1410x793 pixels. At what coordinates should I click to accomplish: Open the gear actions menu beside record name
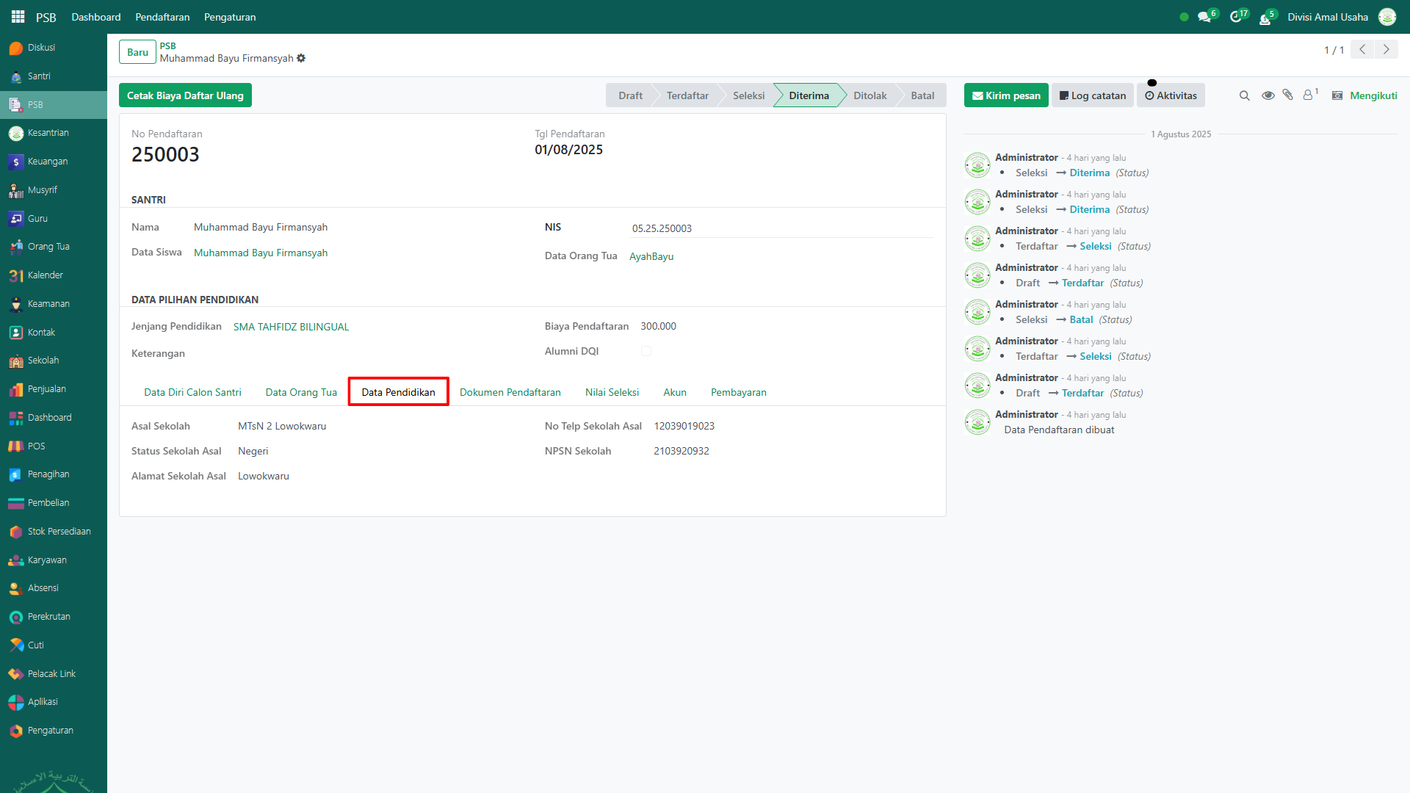pos(301,58)
